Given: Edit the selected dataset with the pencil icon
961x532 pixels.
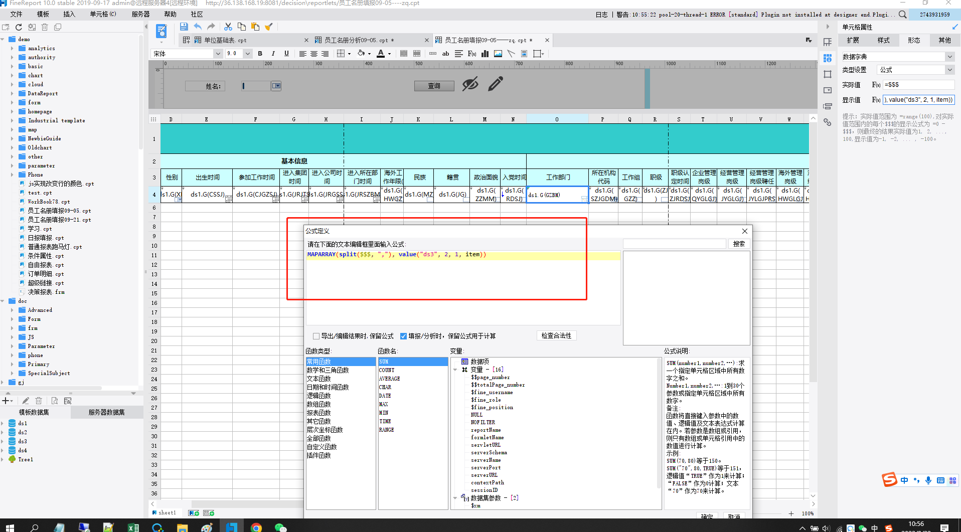Looking at the screenshot, I should pos(26,401).
